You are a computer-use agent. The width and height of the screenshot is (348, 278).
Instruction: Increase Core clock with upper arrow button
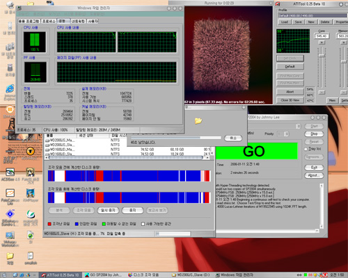pos(322,42)
